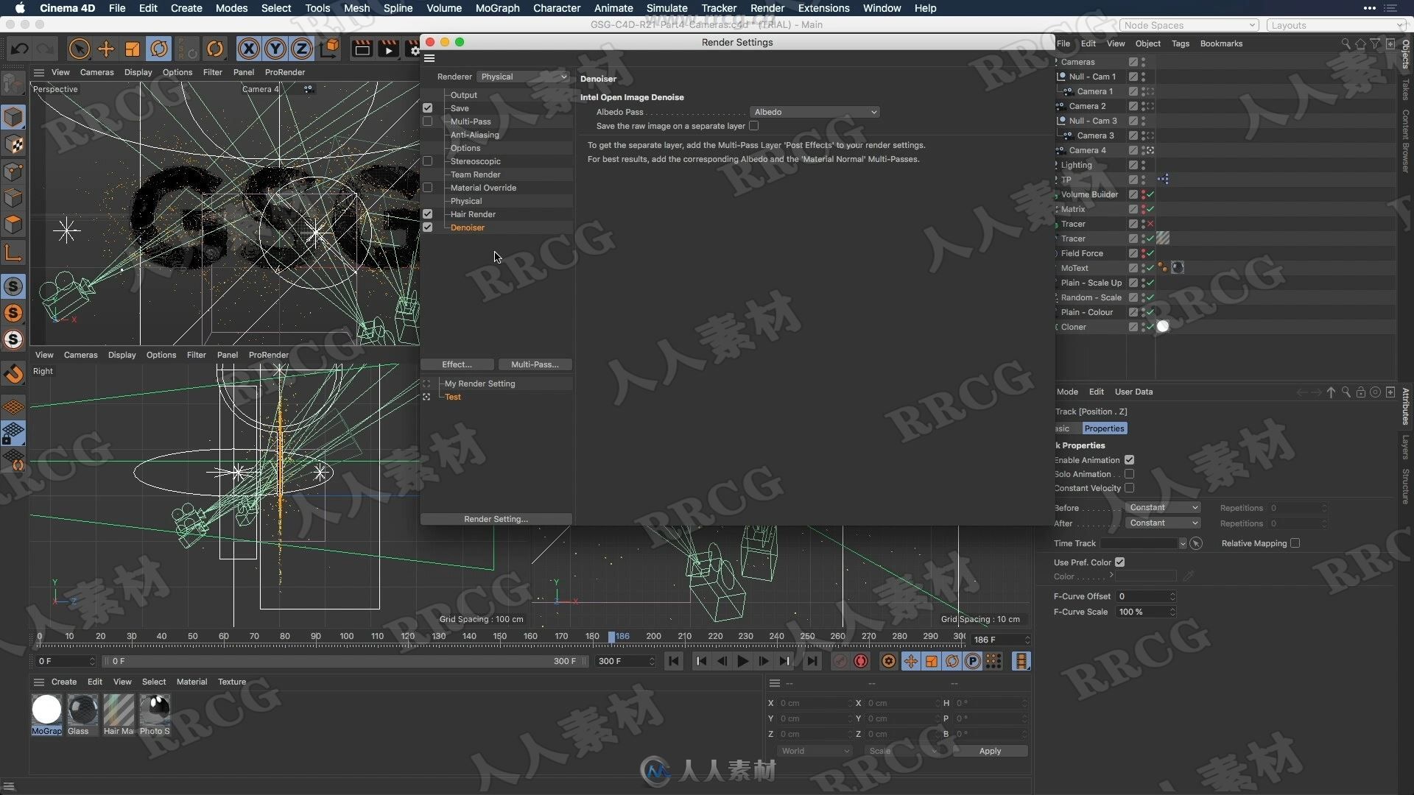Click the Multi-Pass... button

535,364
